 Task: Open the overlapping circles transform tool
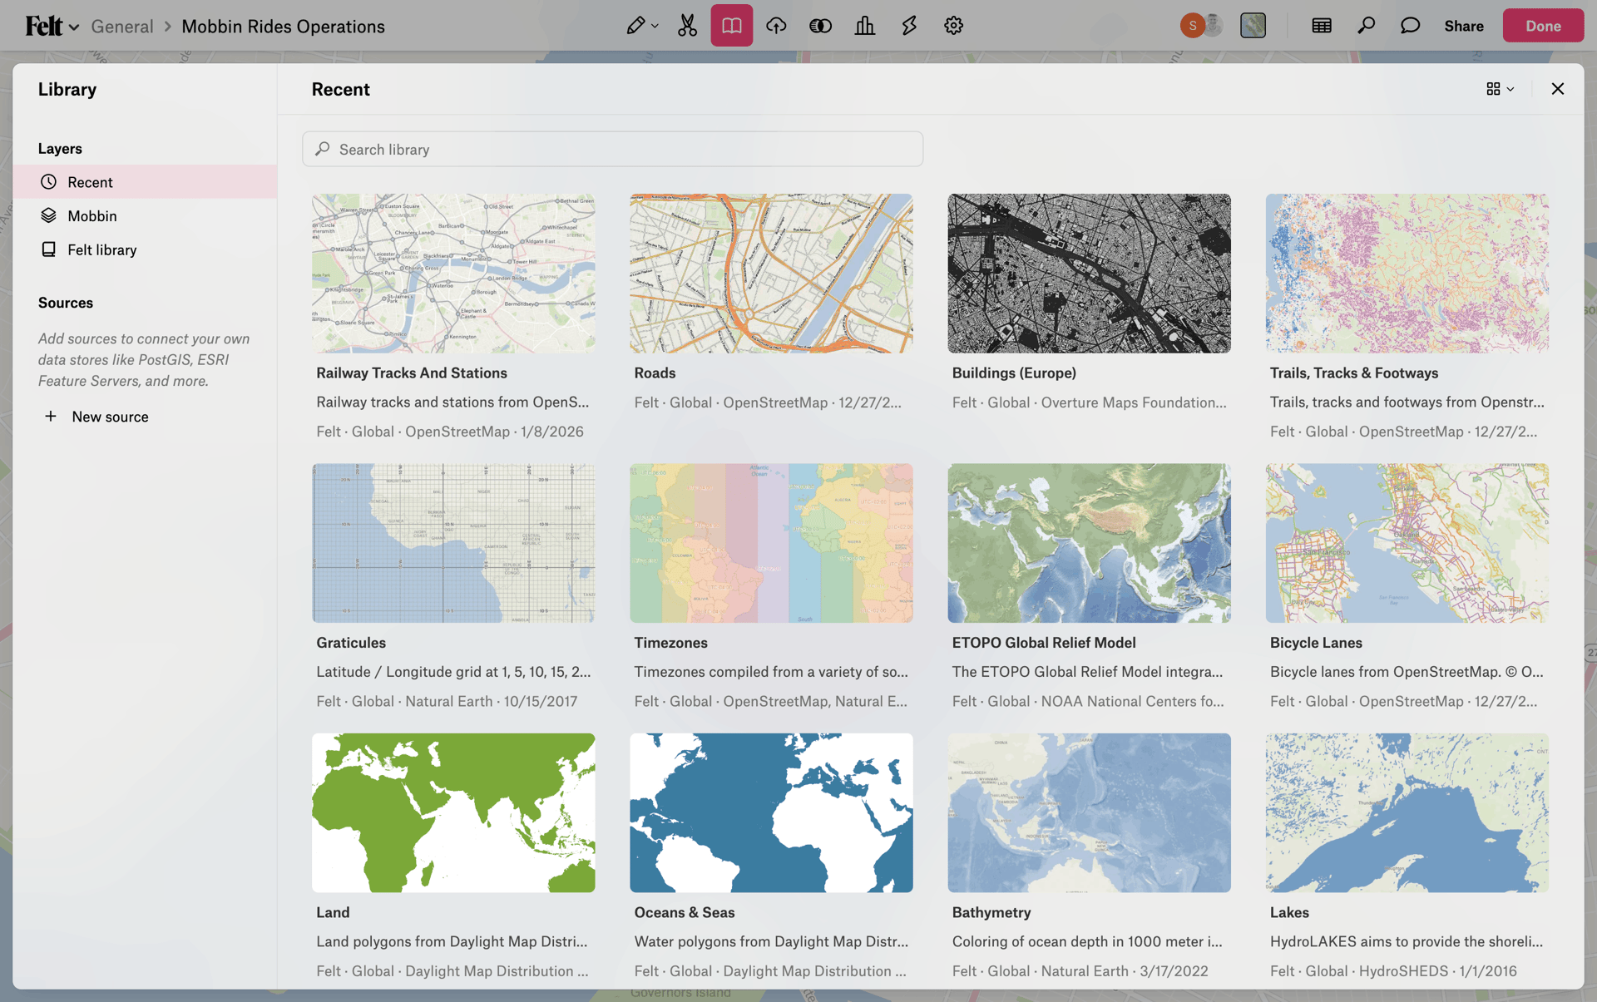click(x=820, y=26)
